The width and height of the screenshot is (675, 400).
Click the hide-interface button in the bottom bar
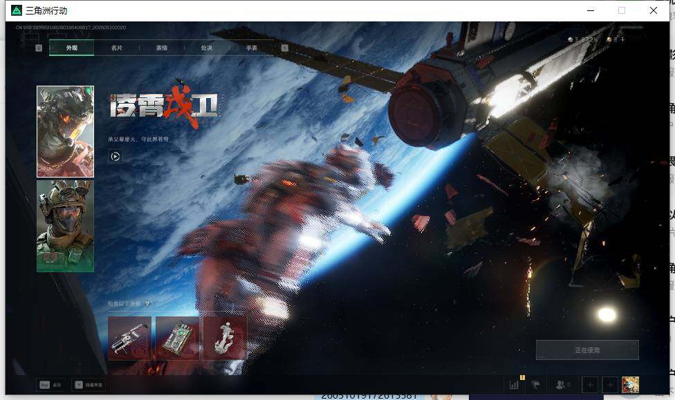click(x=89, y=385)
